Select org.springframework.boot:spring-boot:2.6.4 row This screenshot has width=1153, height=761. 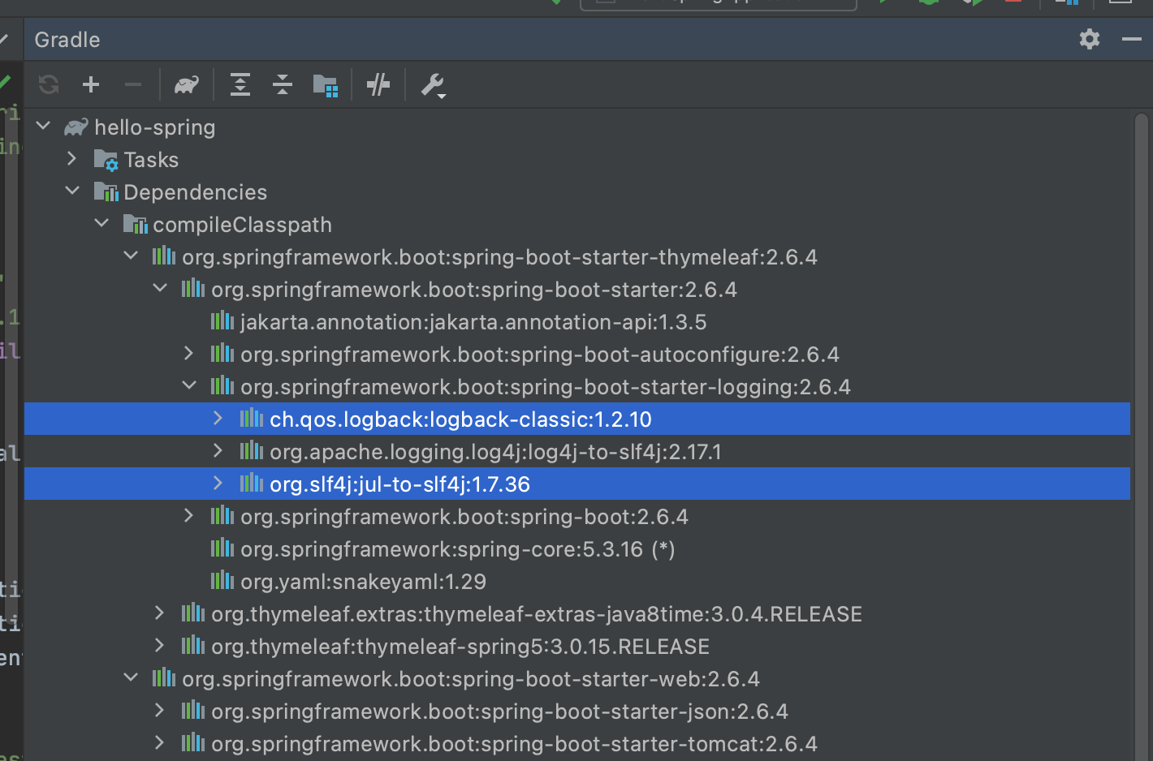[x=577, y=517]
